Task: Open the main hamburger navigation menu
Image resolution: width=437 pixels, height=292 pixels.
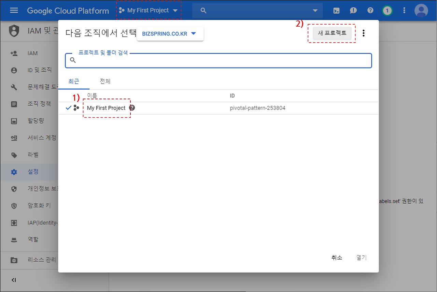Action: click(14, 10)
